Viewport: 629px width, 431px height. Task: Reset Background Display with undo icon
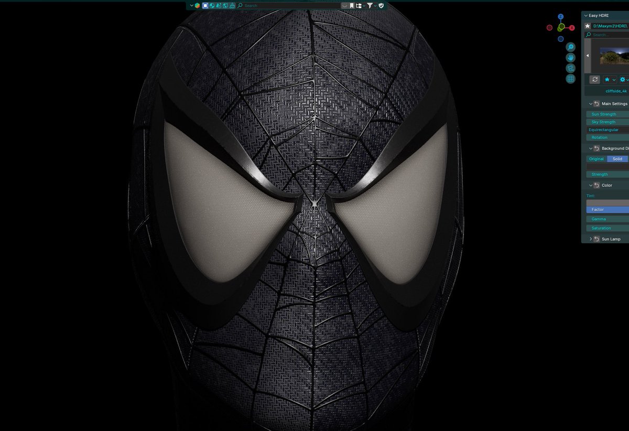[x=597, y=148]
